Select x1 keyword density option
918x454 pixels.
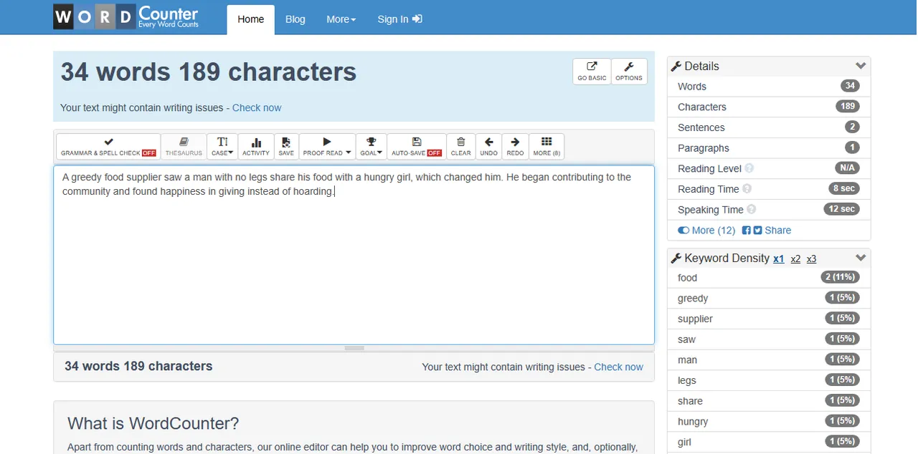(779, 259)
